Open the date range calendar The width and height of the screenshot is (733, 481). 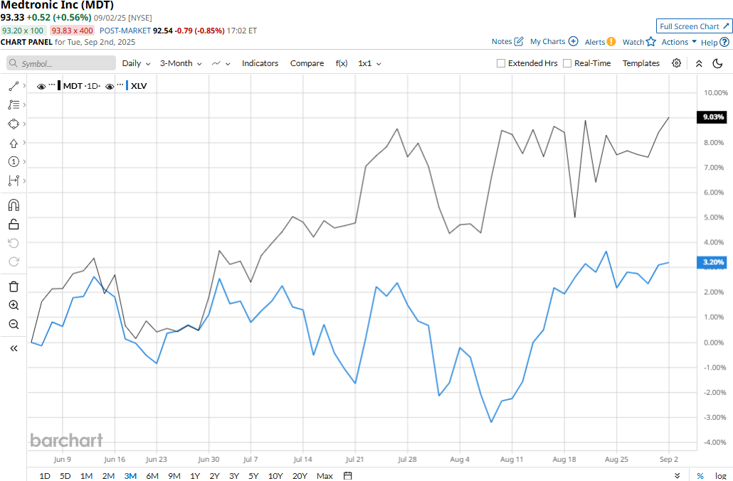click(x=348, y=475)
